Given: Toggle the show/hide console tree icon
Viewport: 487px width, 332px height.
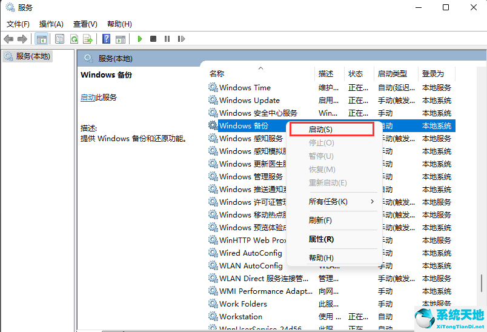Looking at the screenshot, I should pyautogui.click(x=41, y=39).
